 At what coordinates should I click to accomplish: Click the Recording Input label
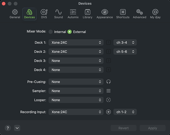click(33, 112)
